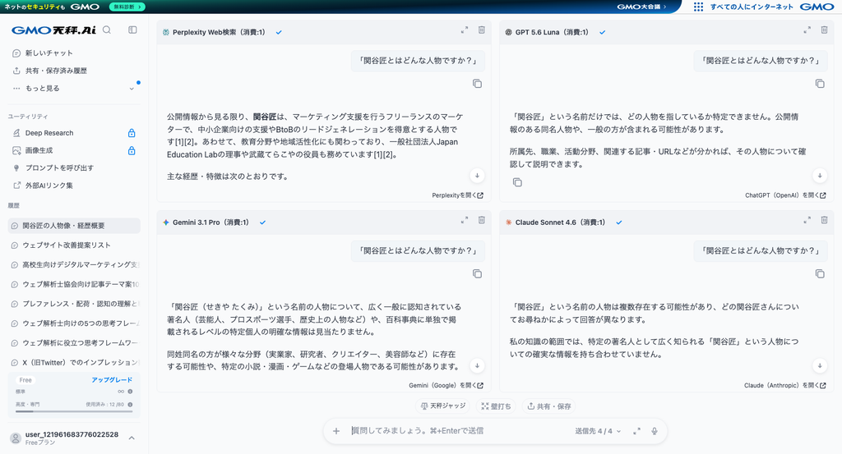Click the アップグレード link
842x454 pixels.
[x=112, y=379]
